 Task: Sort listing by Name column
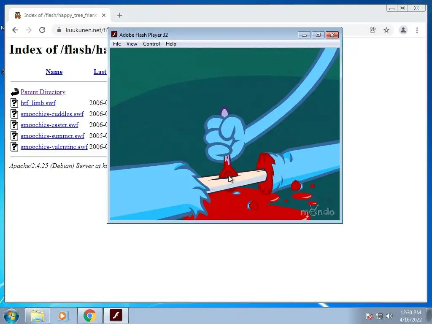(54, 72)
